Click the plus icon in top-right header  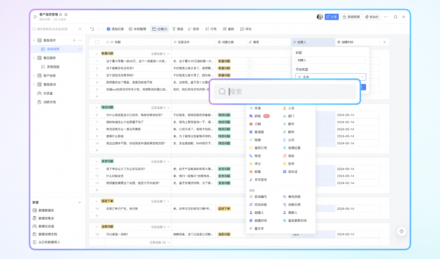point(404,17)
